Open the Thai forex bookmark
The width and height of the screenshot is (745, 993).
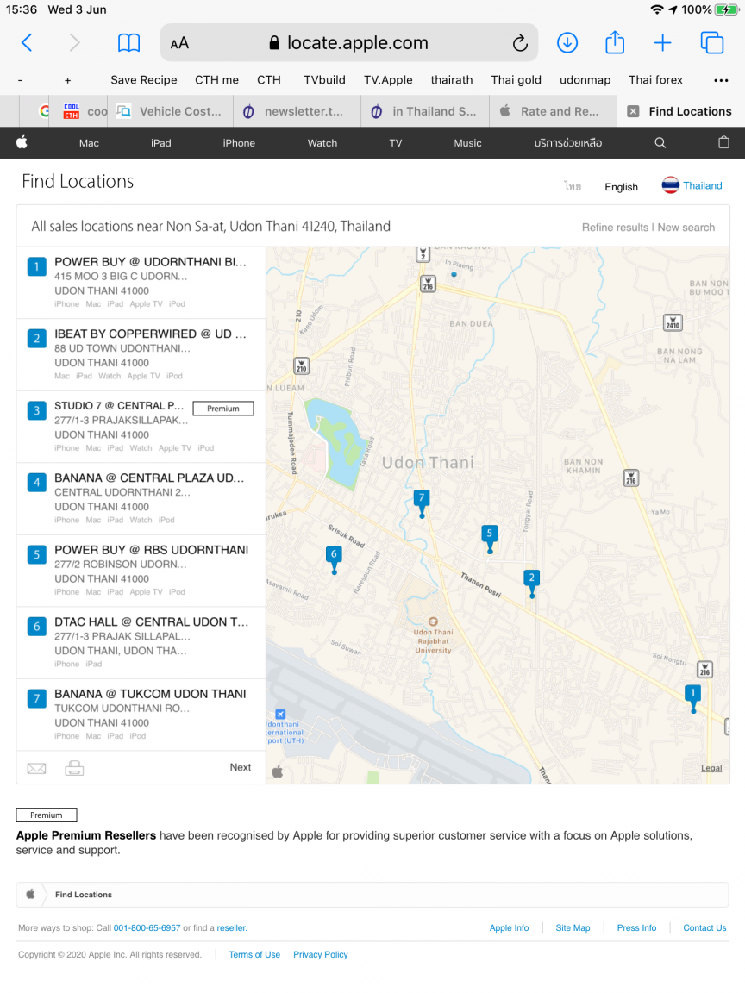[655, 80]
